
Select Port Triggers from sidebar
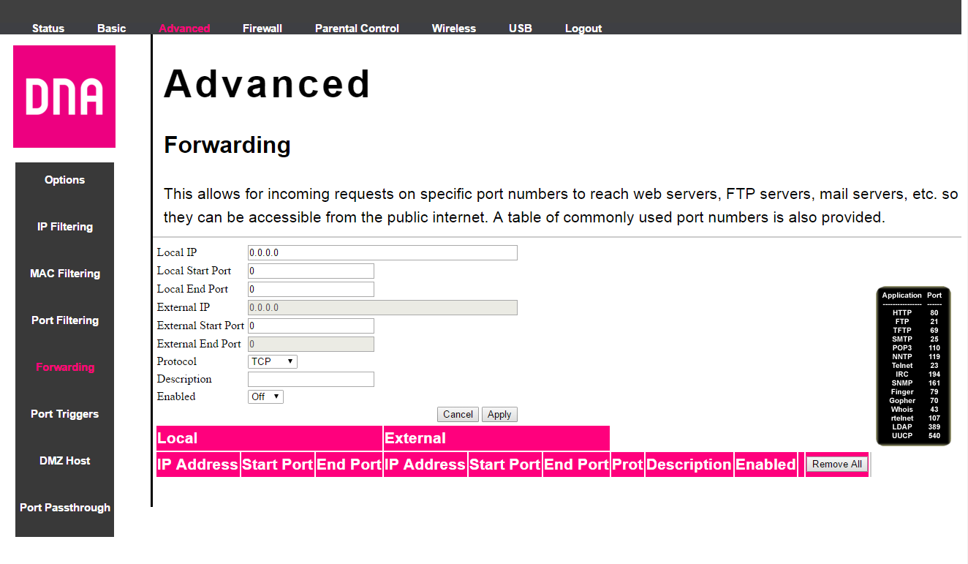(x=65, y=414)
